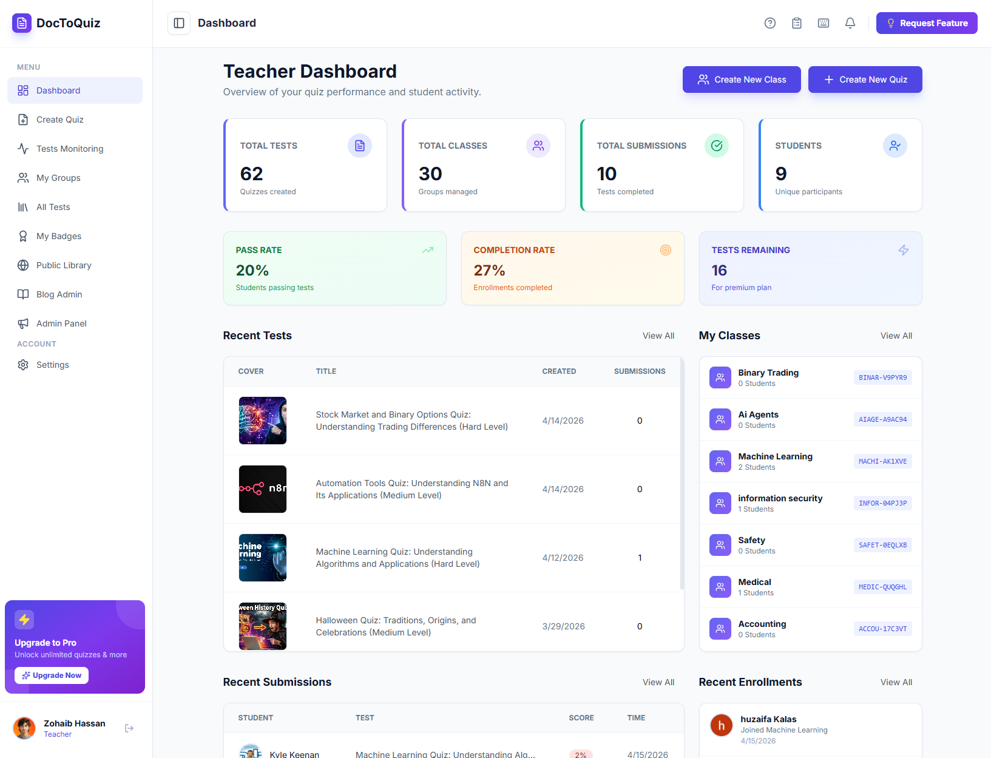Click View All for Recent Submissions
Viewport: 991px width, 758px height.
coord(658,682)
